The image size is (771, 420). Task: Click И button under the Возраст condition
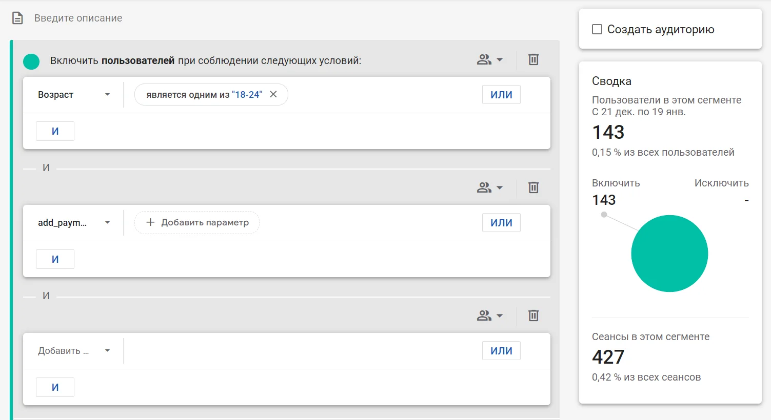[55, 131]
